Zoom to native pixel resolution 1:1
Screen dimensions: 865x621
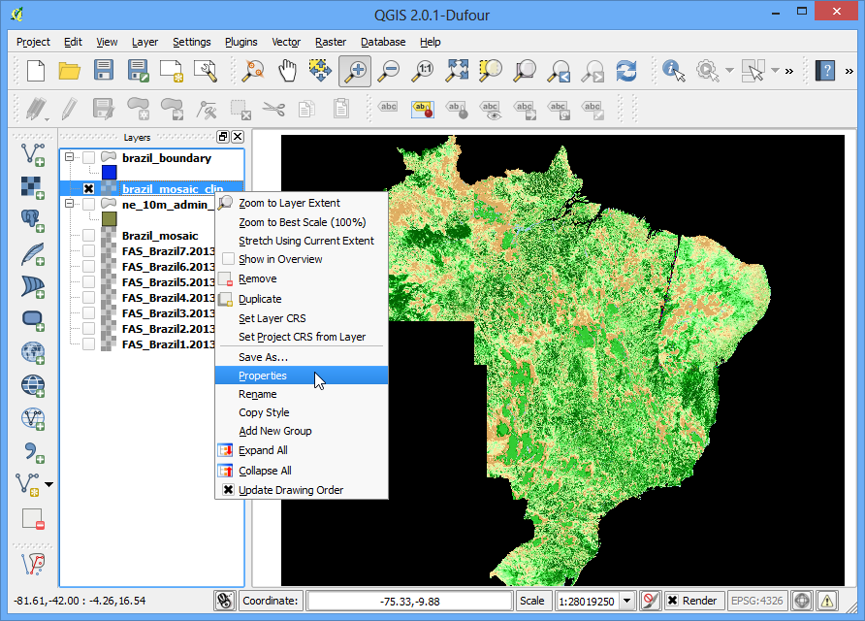tap(423, 71)
